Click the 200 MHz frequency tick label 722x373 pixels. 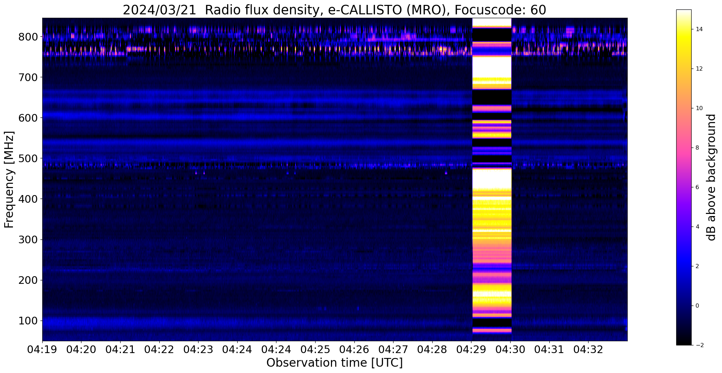pos(28,280)
